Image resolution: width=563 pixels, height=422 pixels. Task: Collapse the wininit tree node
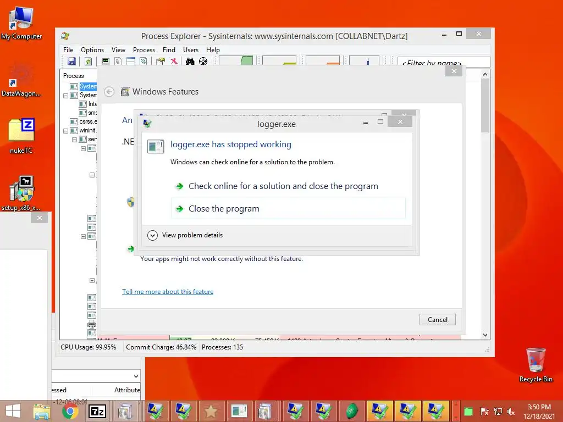click(x=66, y=131)
